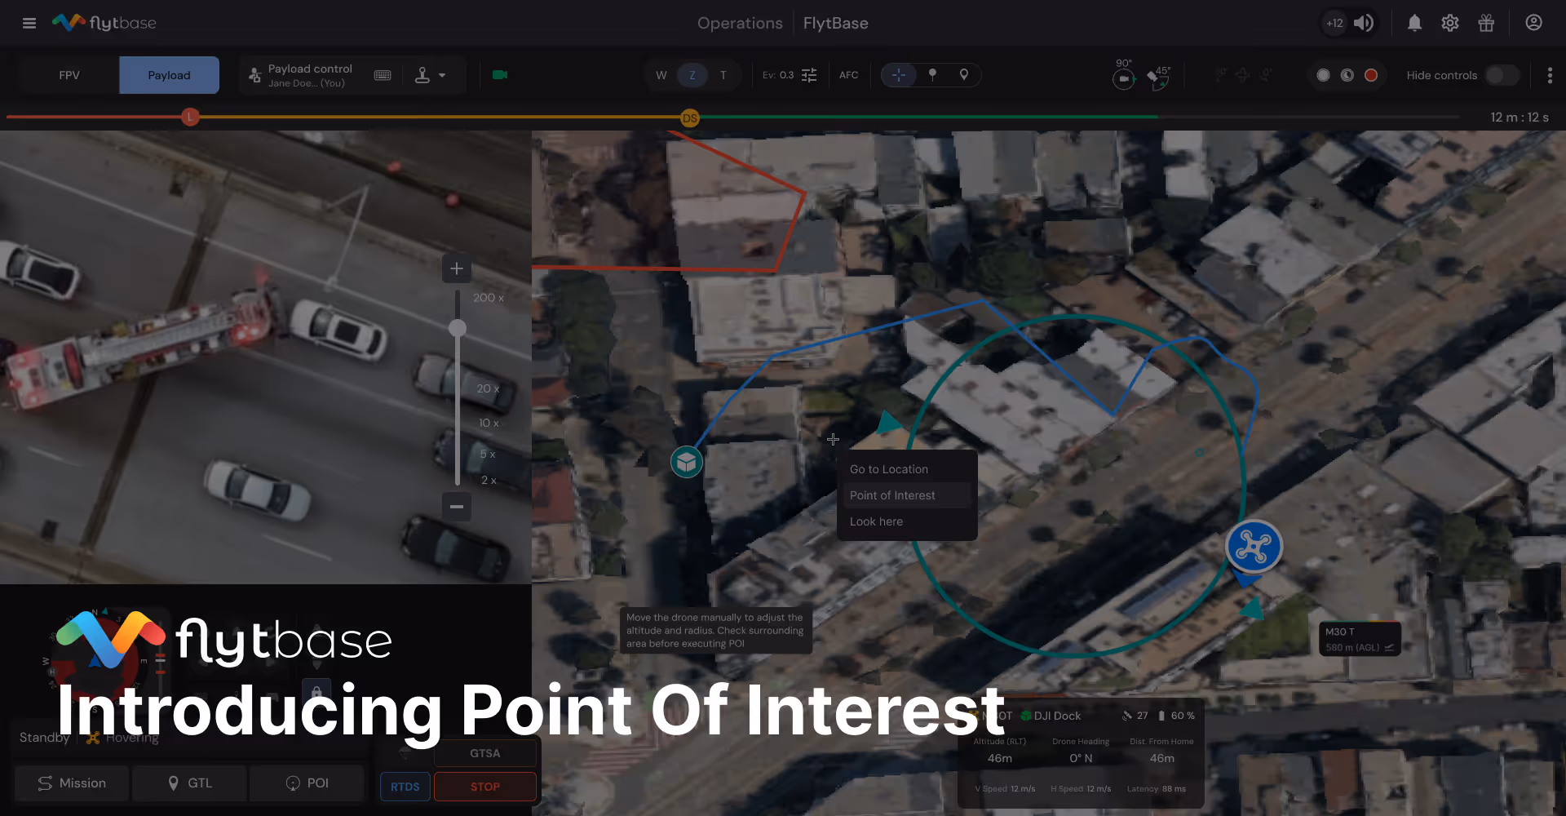1566x816 pixels.
Task: Click the Operations breadcrumb
Action: click(740, 23)
